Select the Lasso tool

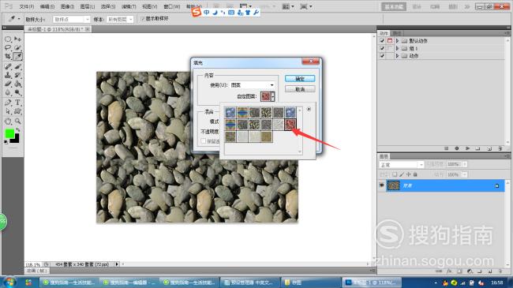pos(8,48)
